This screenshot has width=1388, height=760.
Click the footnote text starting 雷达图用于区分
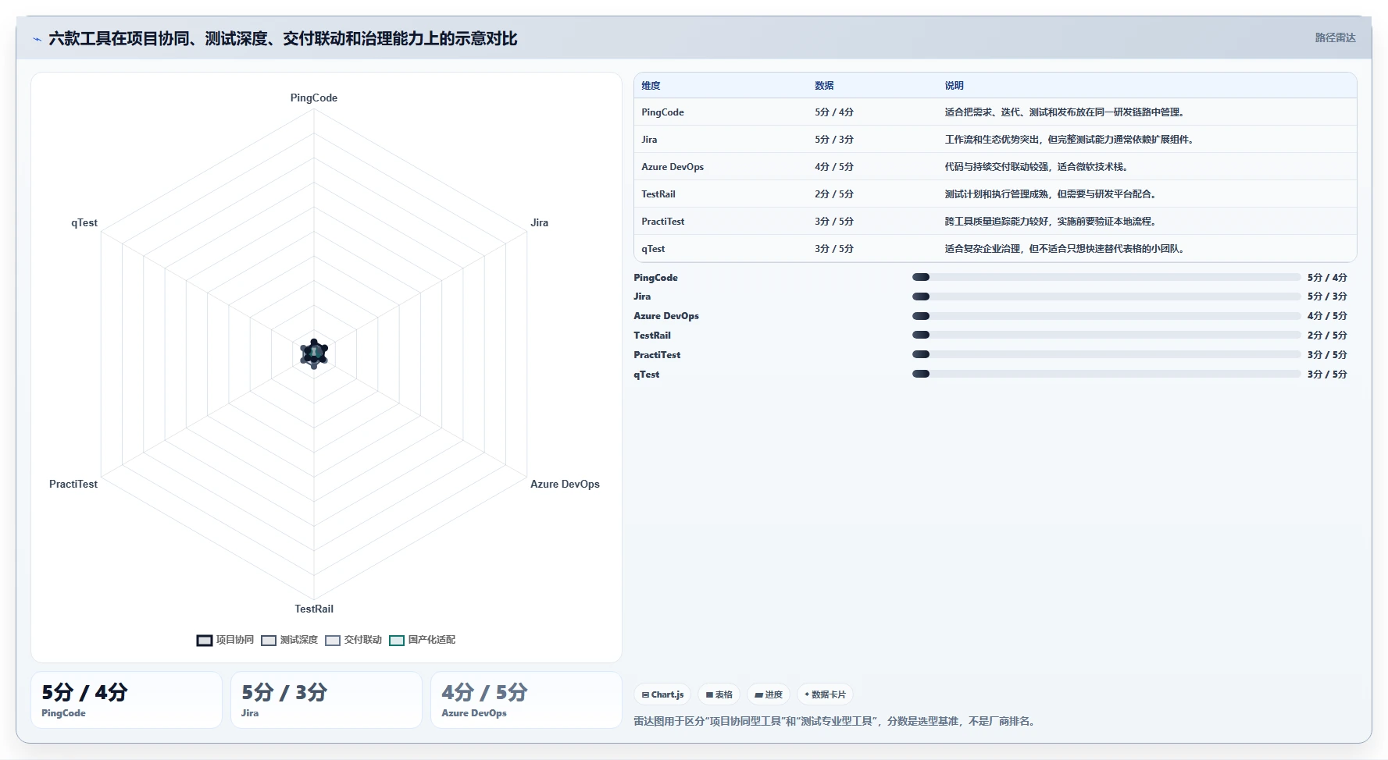tap(836, 721)
